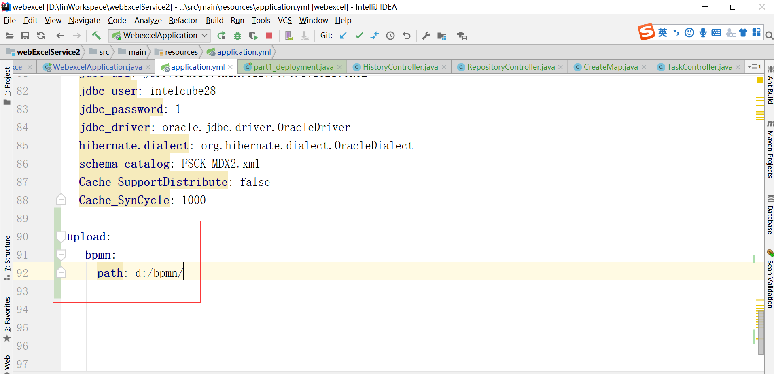Collapse the upload code fold region
774x374 pixels.
[x=61, y=236]
